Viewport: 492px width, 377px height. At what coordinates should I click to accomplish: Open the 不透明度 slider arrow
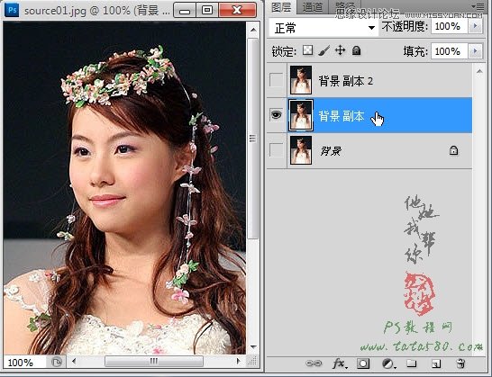475,26
